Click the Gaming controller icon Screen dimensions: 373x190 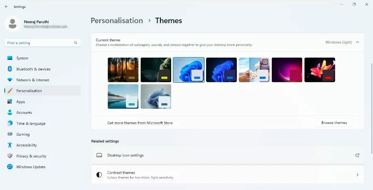pos(10,134)
